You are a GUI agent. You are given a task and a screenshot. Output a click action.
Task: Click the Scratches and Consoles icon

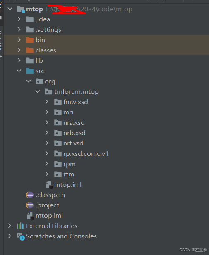click(x=21, y=236)
